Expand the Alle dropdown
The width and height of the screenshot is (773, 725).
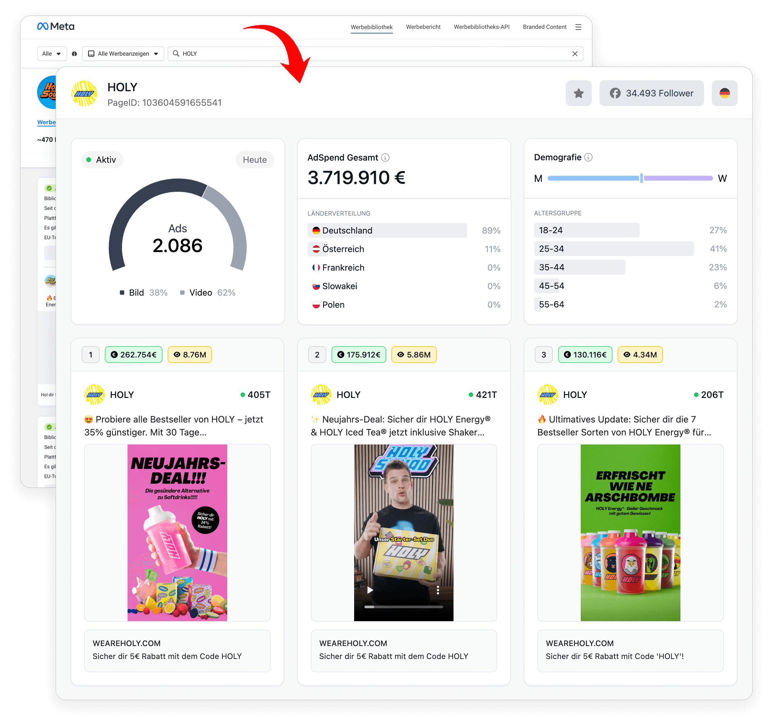pyautogui.click(x=52, y=54)
